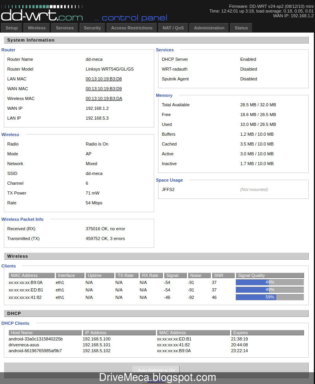This screenshot has width=315, height=384.
Task: Click the LAN MAC address link
Action: 104,79
